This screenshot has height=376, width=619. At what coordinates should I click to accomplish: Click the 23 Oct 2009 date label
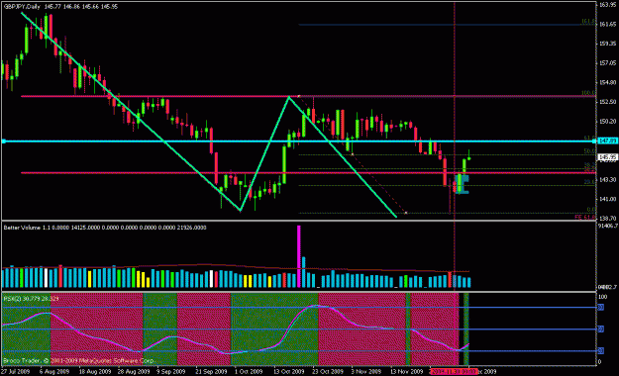(328, 372)
